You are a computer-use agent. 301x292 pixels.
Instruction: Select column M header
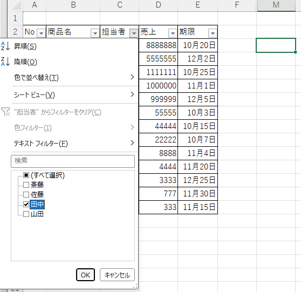[276, 5]
